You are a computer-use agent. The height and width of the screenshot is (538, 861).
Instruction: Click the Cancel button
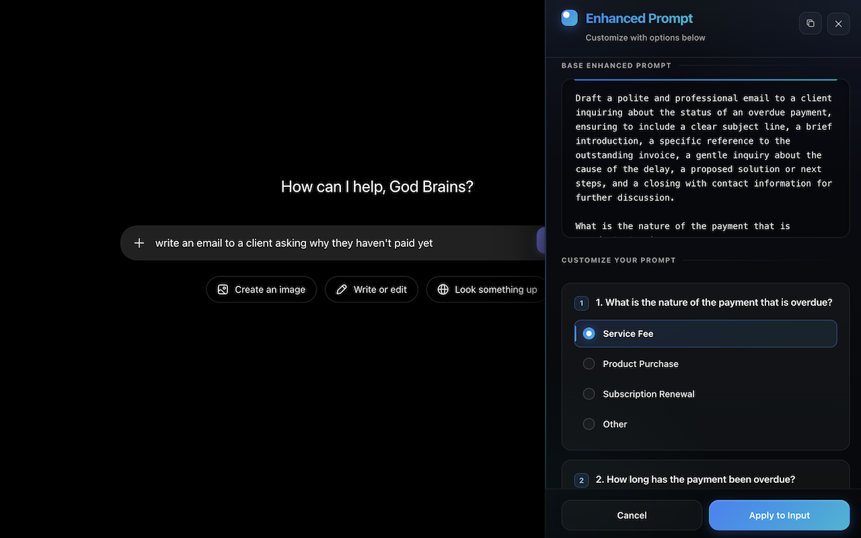click(x=632, y=515)
